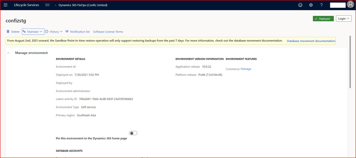Open the settings gear icon
The image size is (356, 158).
click(x=311, y=5)
